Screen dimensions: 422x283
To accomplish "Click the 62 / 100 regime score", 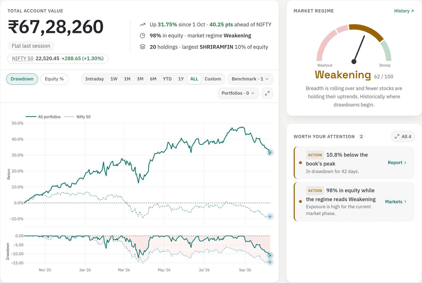I will [x=384, y=77].
